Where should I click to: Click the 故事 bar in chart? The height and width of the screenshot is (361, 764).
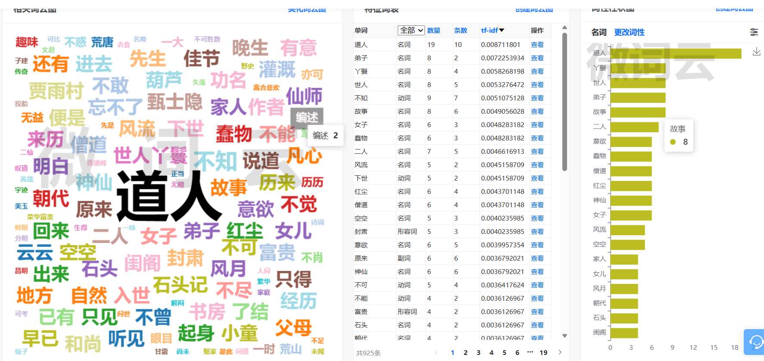638,112
